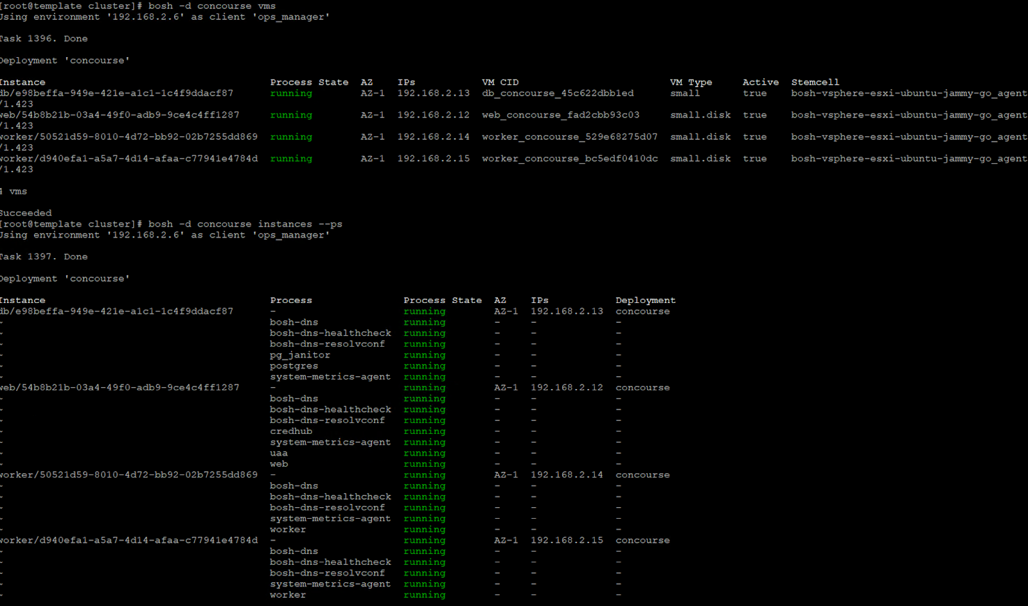Click IP 192.168.2.14 in vms table
The width and height of the screenshot is (1028, 606).
tap(434, 137)
